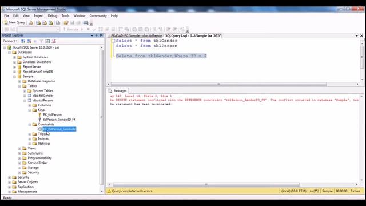Expand the ReportServer database node
The width and height of the screenshot is (366, 206).
[x=14, y=67]
